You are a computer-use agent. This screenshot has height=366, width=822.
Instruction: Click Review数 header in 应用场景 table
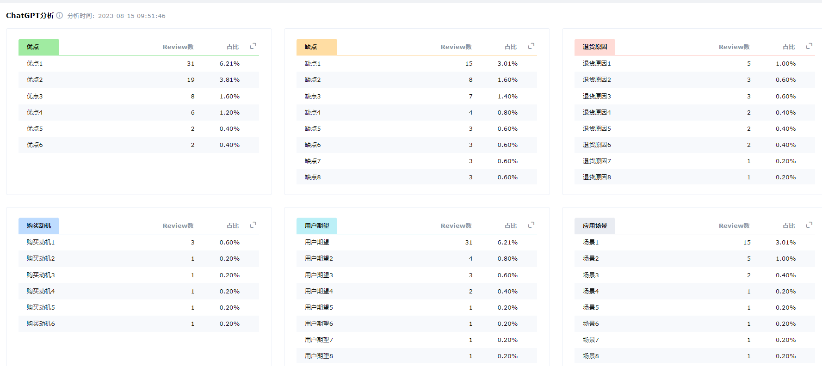(x=734, y=226)
